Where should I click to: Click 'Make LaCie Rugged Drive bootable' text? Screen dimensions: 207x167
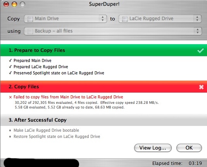coord(47,130)
